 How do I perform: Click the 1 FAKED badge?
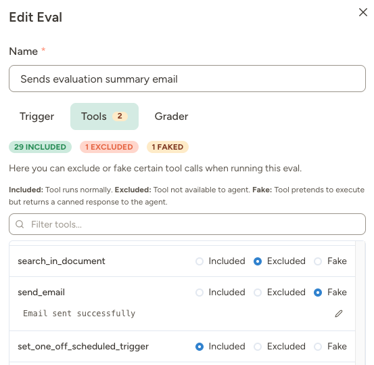point(168,147)
